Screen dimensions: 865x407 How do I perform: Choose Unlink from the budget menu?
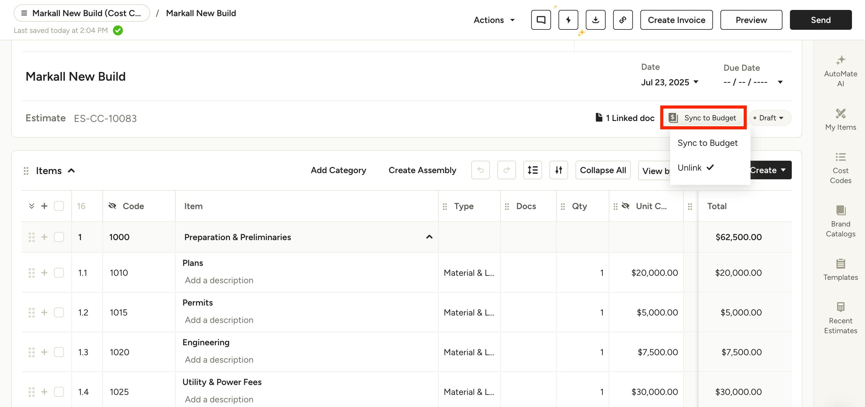click(690, 168)
